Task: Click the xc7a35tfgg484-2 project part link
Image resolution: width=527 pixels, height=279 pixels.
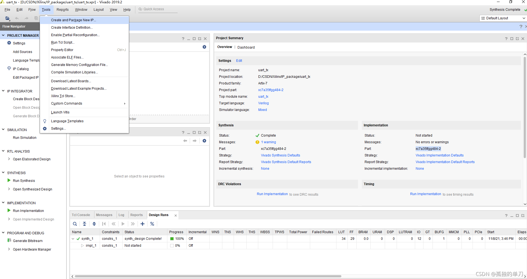Action: tap(271, 90)
